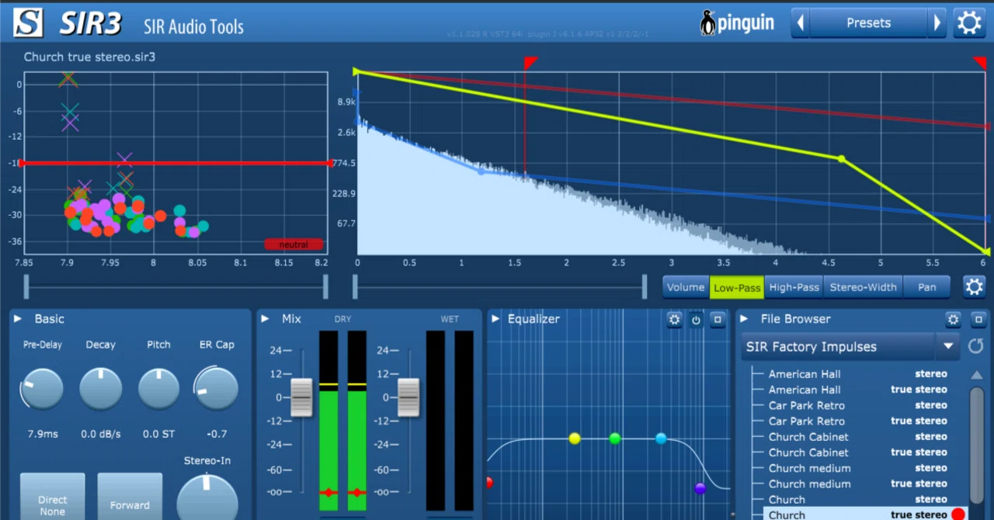Click the Stereo-In knob
The width and height of the screenshot is (994, 520).
[207, 497]
